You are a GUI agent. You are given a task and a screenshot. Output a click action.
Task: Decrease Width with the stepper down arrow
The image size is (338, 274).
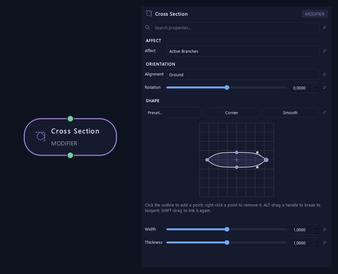click(x=317, y=232)
